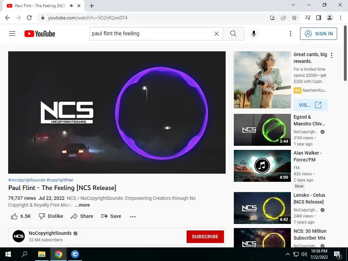
Task: Mute the tab via speaker icon
Action: (x=71, y=5)
